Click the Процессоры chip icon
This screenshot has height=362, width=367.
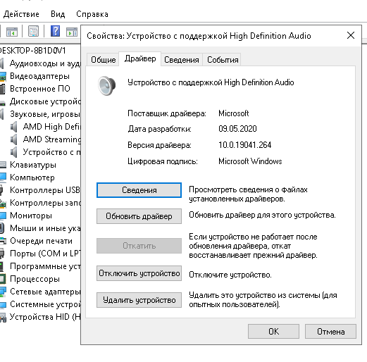[x=3, y=279]
